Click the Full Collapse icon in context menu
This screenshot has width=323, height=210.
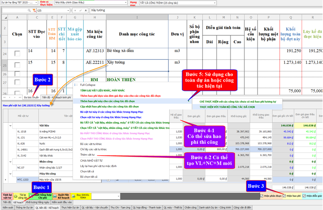pos(77,85)
